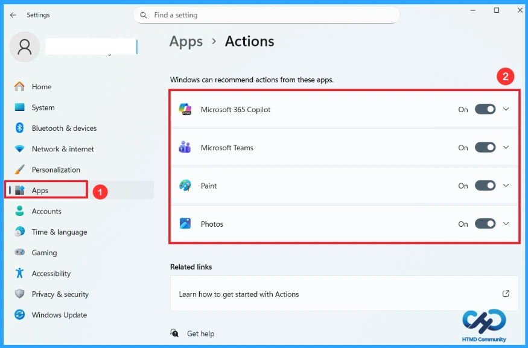Viewport: 528px width, 348px height.
Task: Click the Home house icon
Action: click(19, 86)
